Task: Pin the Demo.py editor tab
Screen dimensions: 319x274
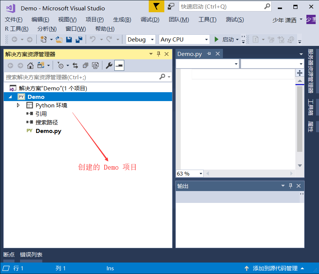Action: (x=208, y=53)
